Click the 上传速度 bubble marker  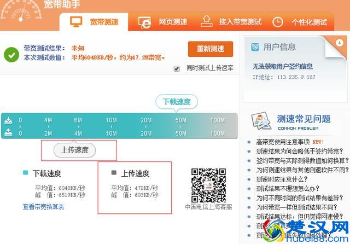point(74,150)
